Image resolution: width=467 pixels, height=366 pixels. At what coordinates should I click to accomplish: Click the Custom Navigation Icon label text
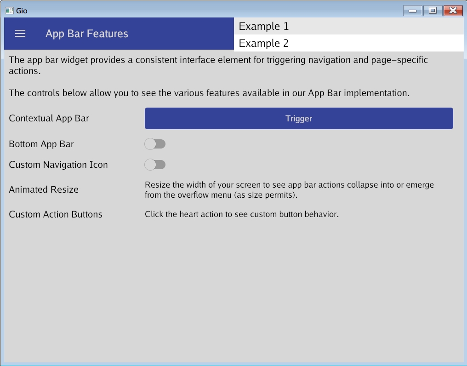tap(58, 165)
